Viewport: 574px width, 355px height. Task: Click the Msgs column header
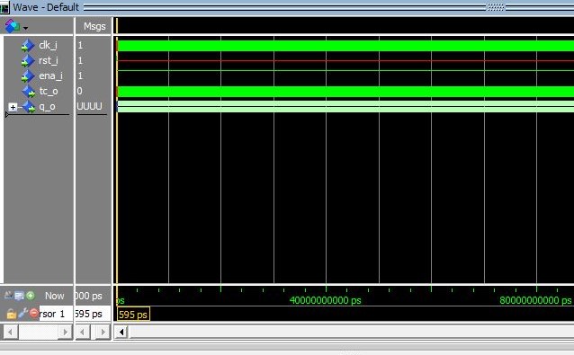[x=94, y=26]
